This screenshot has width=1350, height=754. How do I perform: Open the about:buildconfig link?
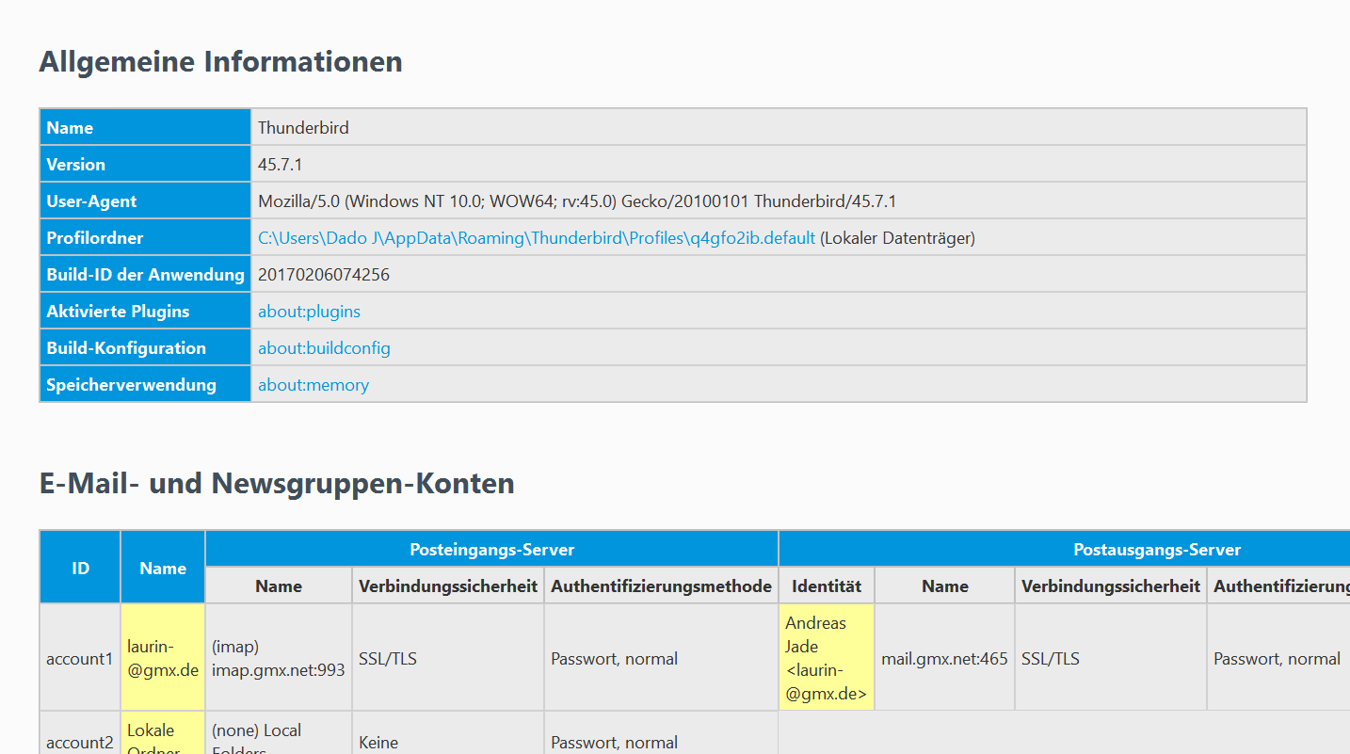pos(324,348)
